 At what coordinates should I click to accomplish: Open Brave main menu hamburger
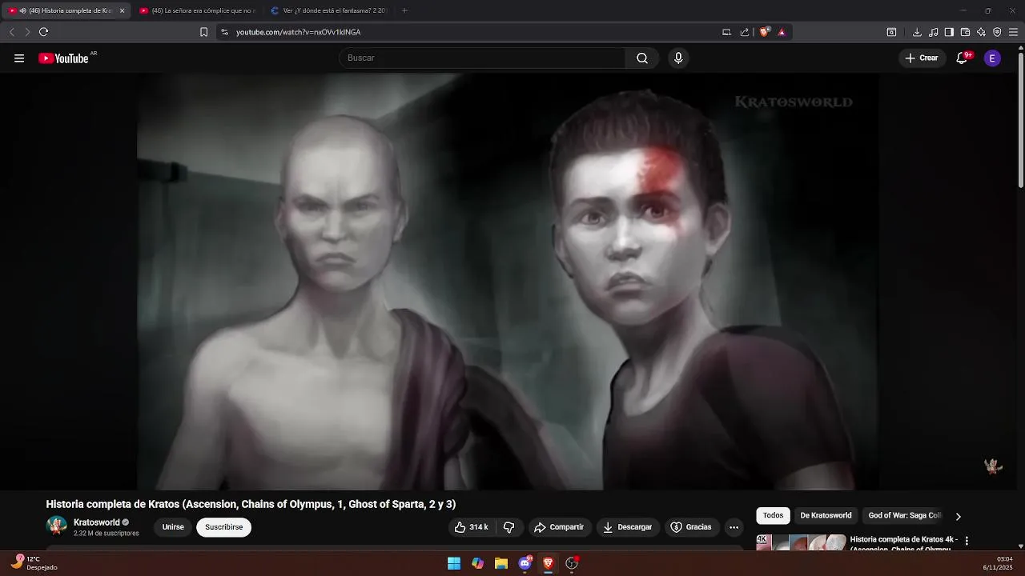(1014, 32)
